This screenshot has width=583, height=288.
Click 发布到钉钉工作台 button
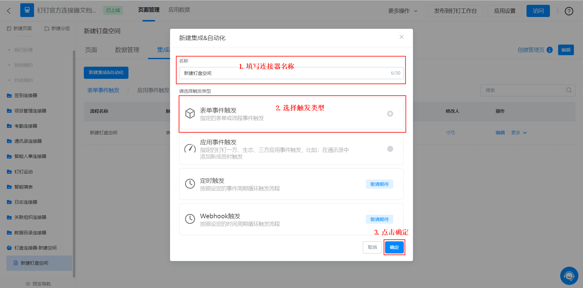pos(455,11)
